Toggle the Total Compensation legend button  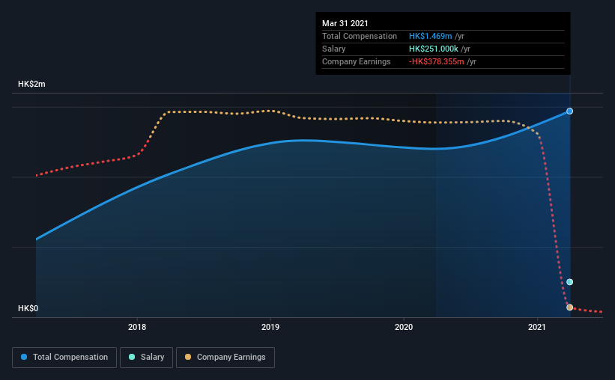click(64, 358)
